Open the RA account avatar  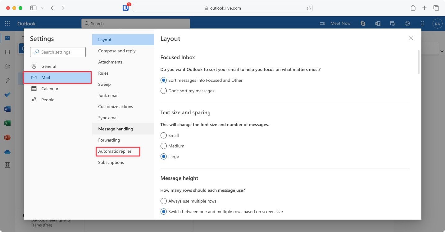(437, 23)
